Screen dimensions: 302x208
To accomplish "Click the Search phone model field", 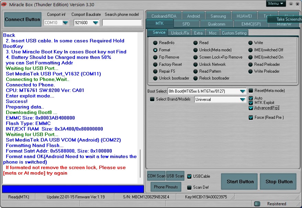I will [x=122, y=23].
